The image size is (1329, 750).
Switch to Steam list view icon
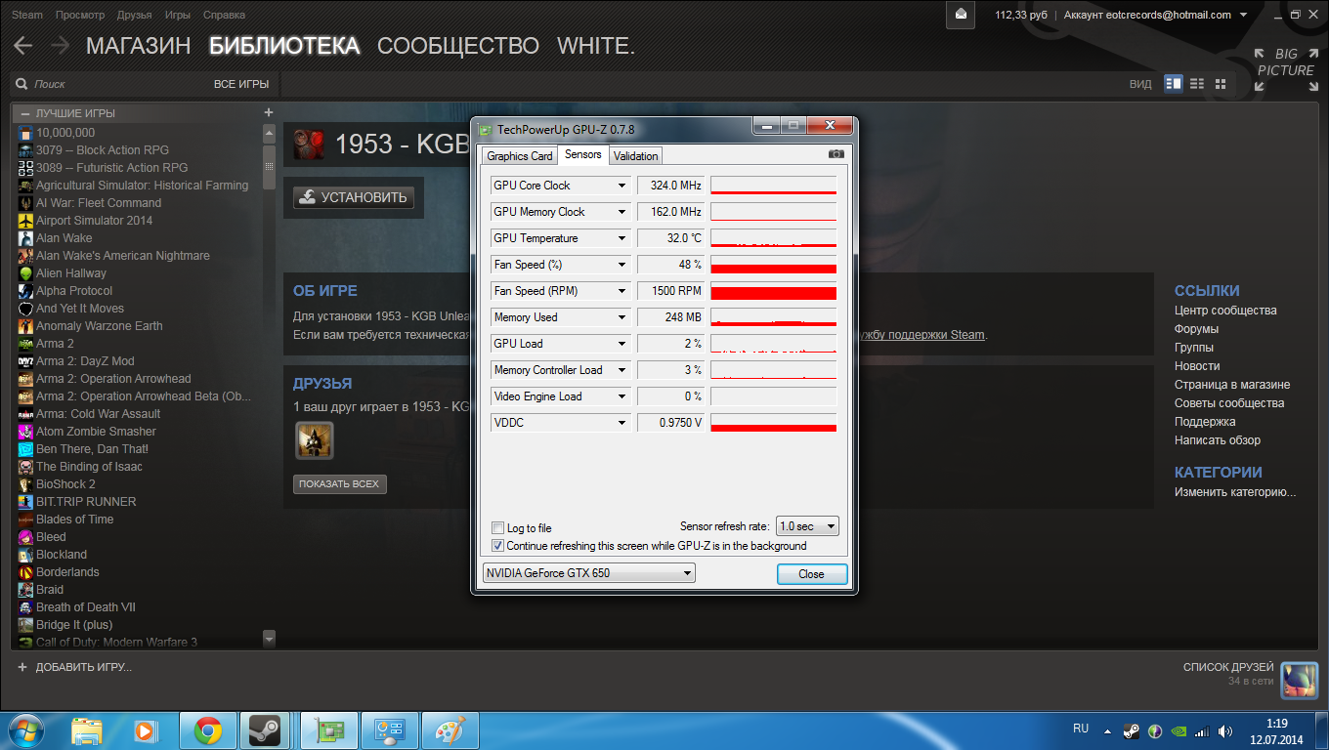coord(1197,84)
